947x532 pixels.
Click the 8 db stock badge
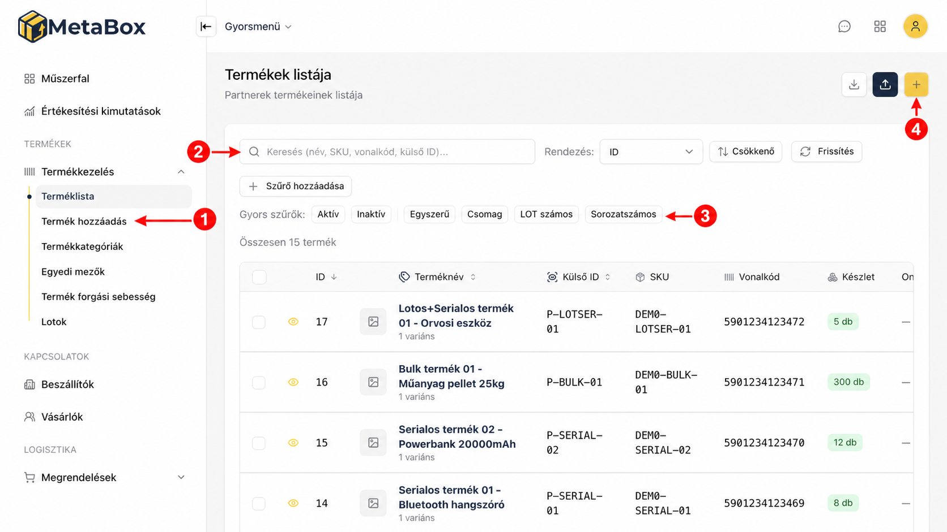(843, 503)
